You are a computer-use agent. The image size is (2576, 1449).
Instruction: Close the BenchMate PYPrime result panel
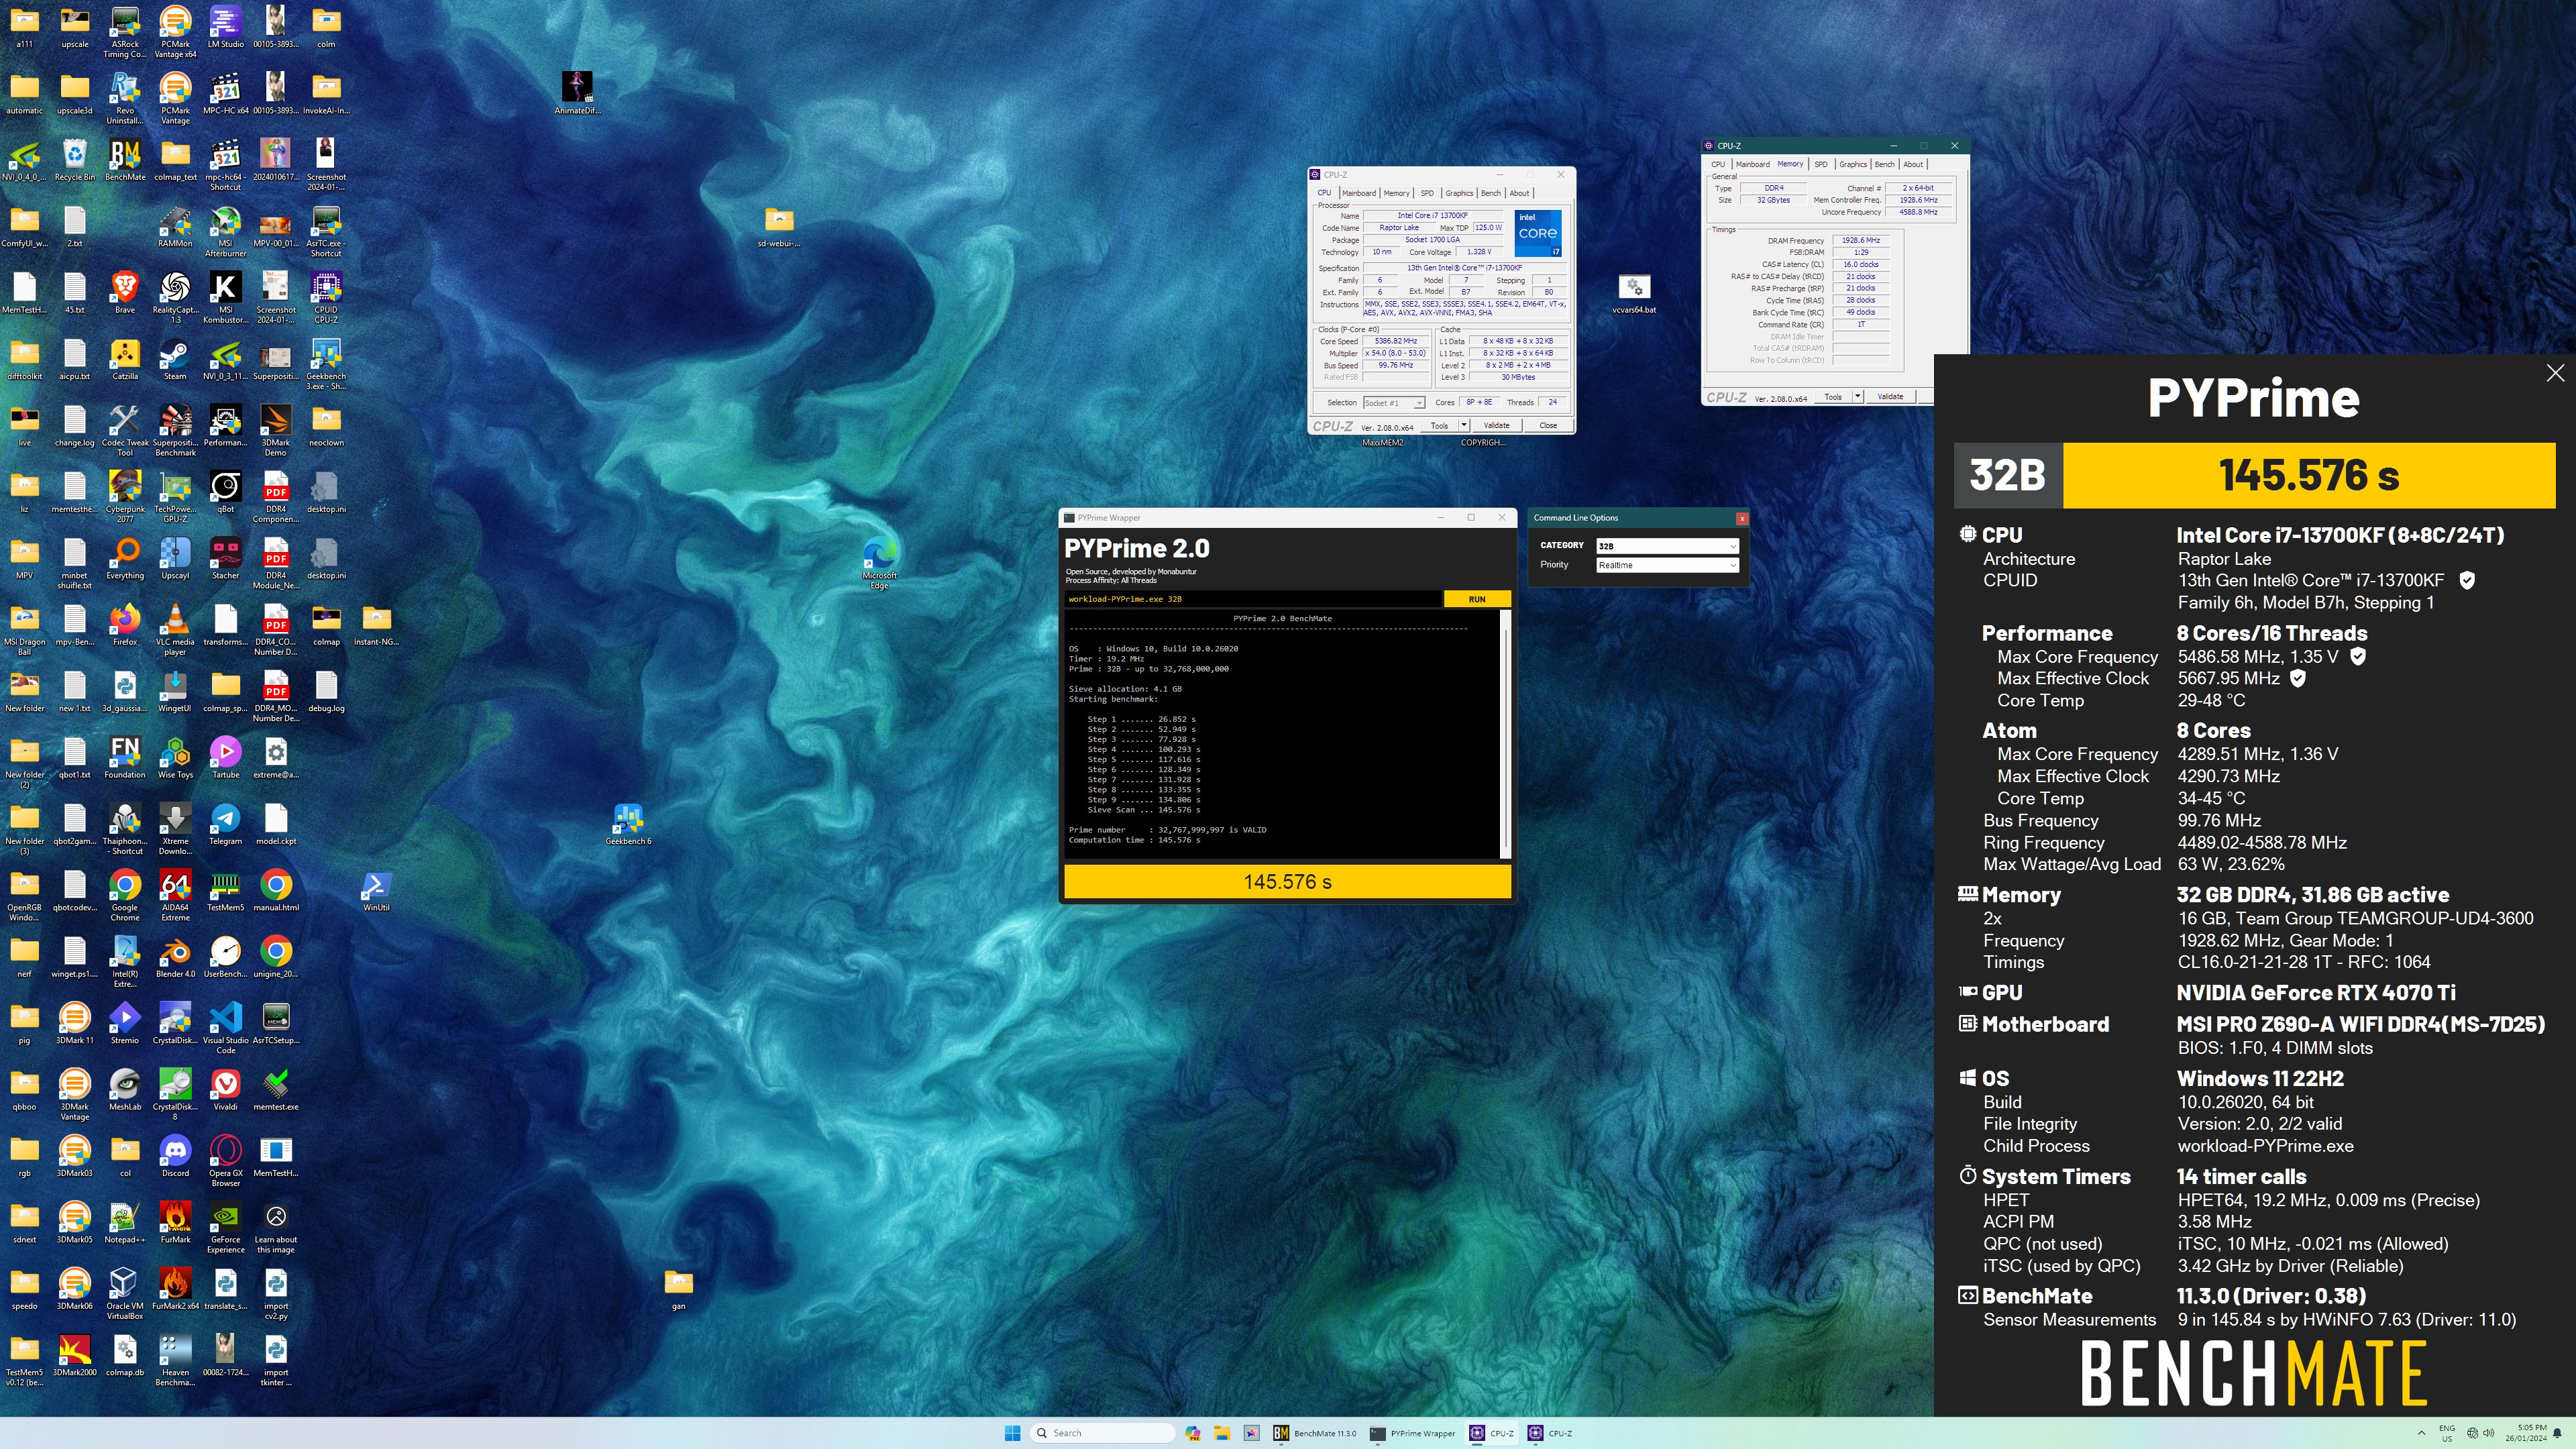click(2555, 373)
